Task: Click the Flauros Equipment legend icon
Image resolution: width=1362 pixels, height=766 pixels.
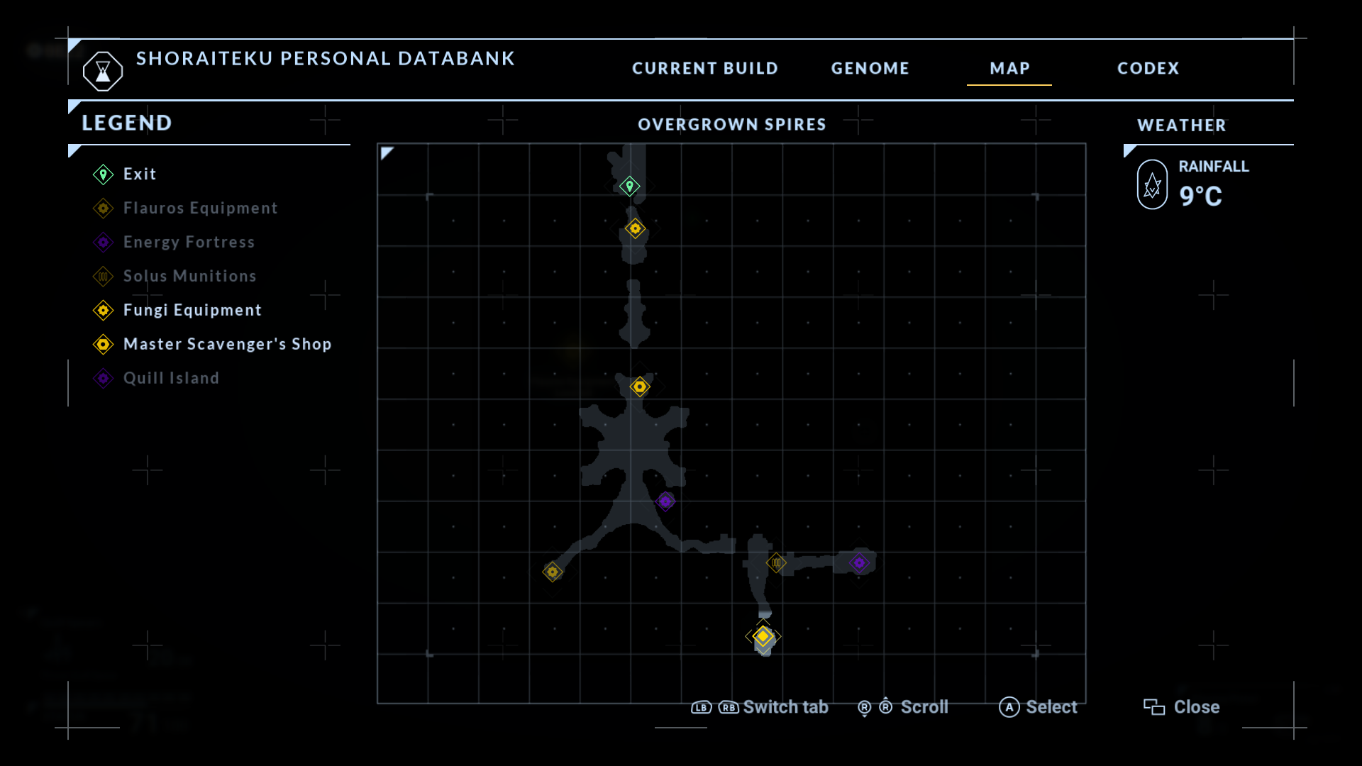Action: (x=104, y=208)
